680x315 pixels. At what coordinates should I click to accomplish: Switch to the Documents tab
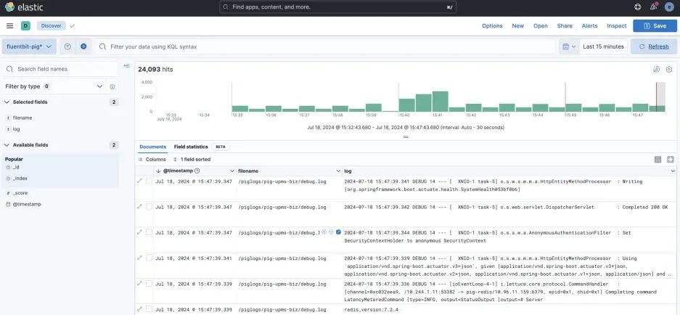[152, 147]
